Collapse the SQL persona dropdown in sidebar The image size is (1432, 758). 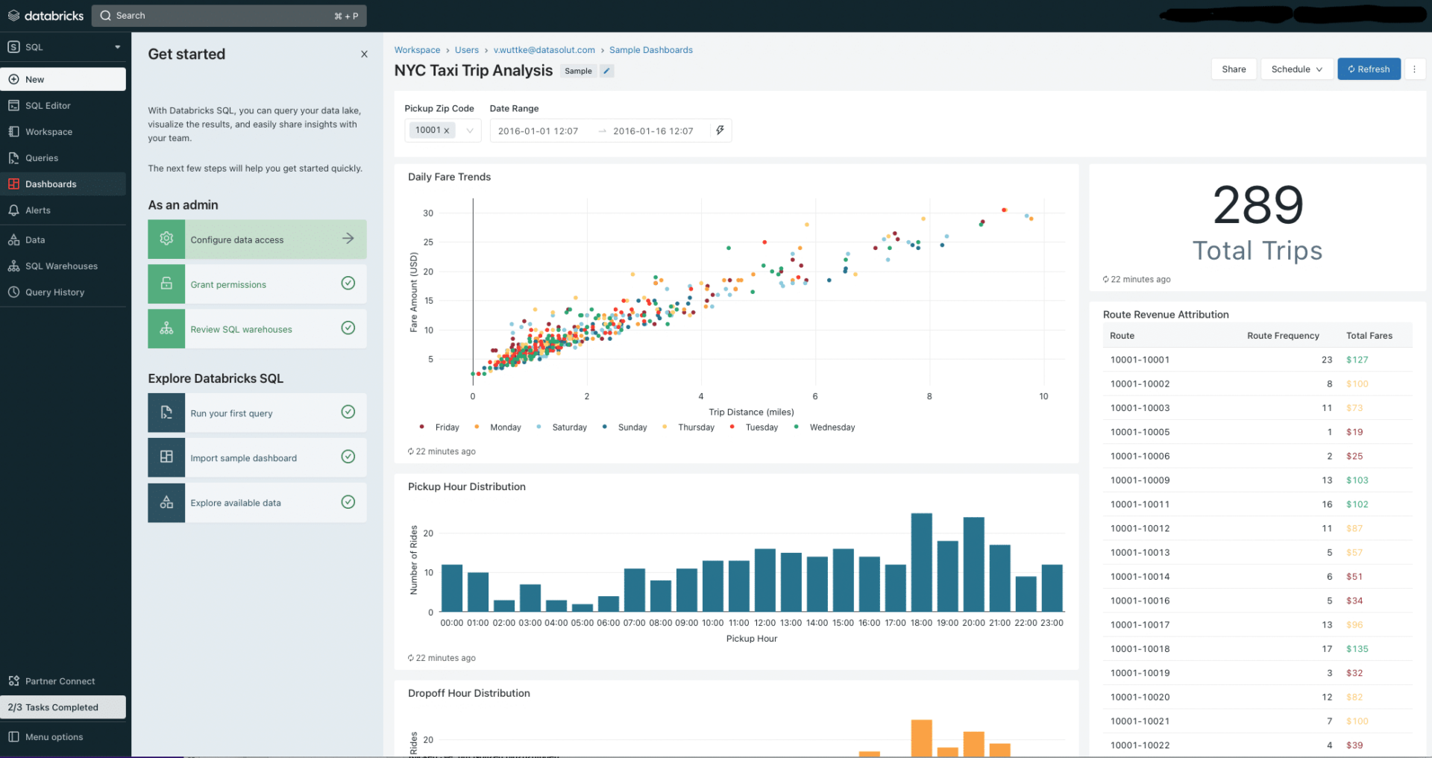pos(116,46)
